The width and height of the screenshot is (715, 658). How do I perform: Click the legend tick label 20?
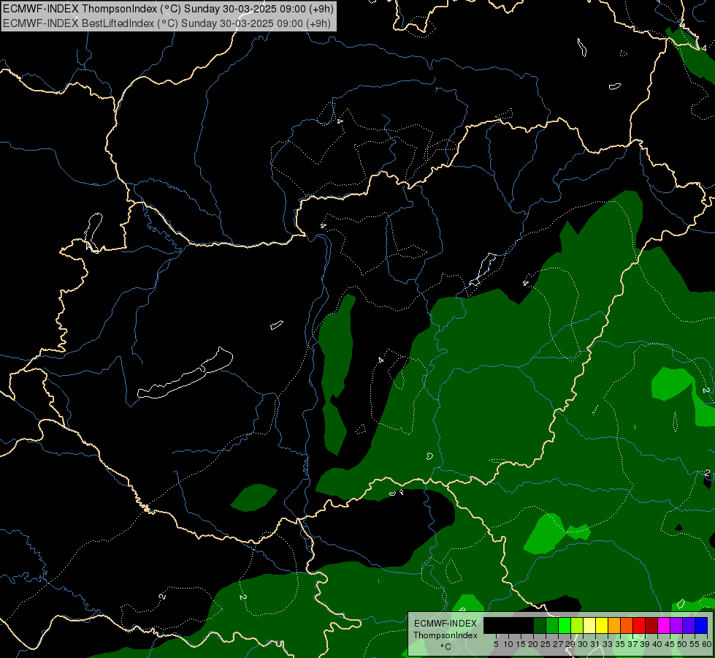coord(534,644)
